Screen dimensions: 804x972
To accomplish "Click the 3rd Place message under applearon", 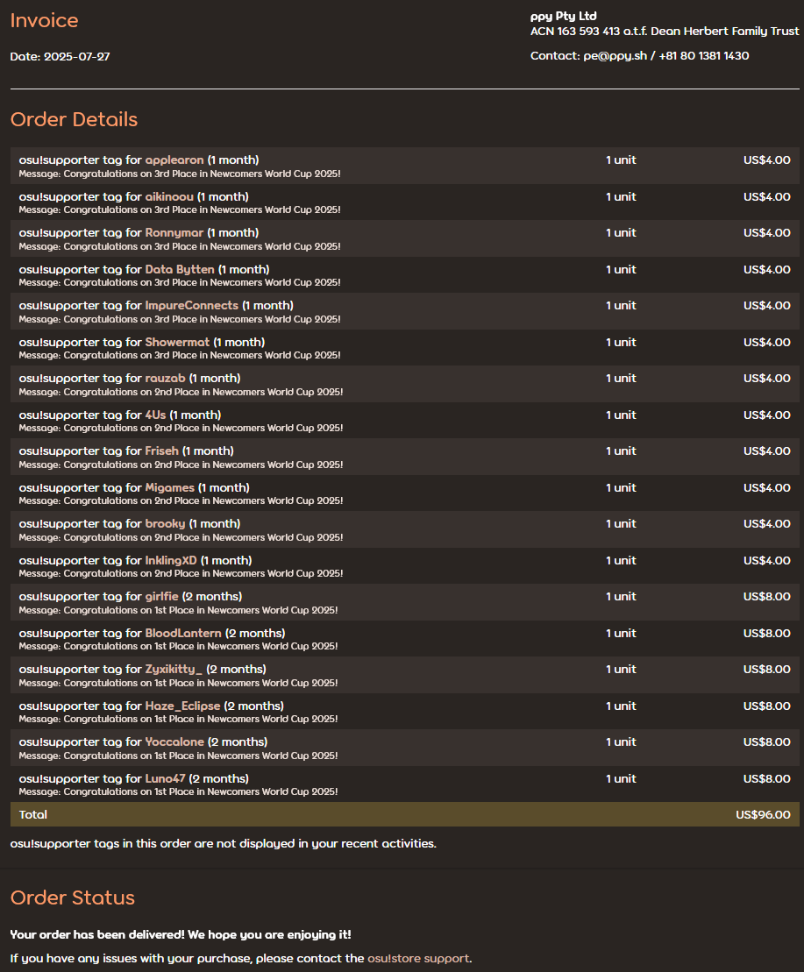I will 180,174.
